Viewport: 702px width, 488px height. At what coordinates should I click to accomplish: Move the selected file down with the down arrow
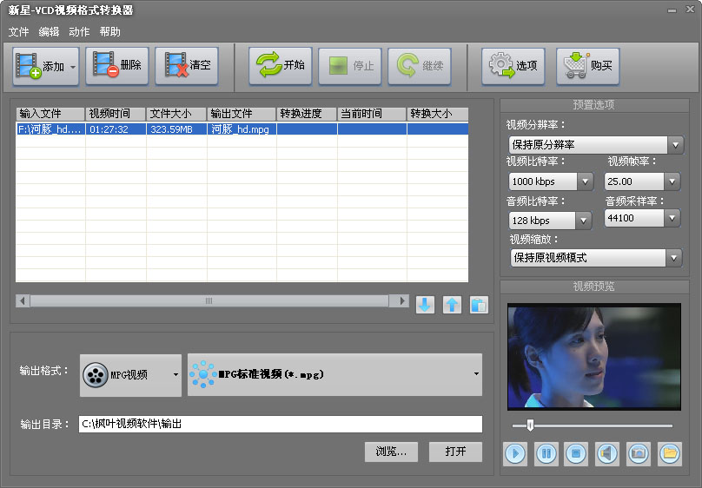pyautogui.click(x=425, y=305)
